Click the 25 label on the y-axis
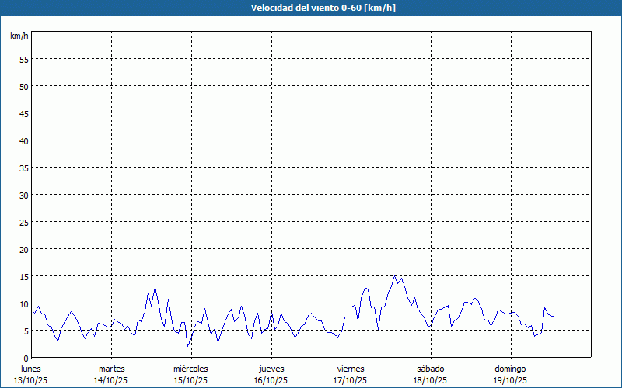 click(x=23, y=222)
